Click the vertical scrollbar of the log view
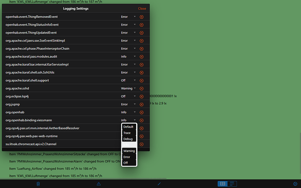 (x=300, y=153)
